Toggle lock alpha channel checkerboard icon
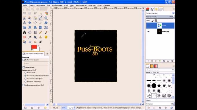The height and width of the screenshot is (110, 197). (x=156, y=20)
